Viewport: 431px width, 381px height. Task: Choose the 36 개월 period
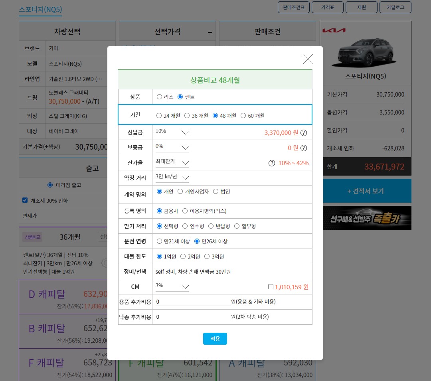[187, 116]
